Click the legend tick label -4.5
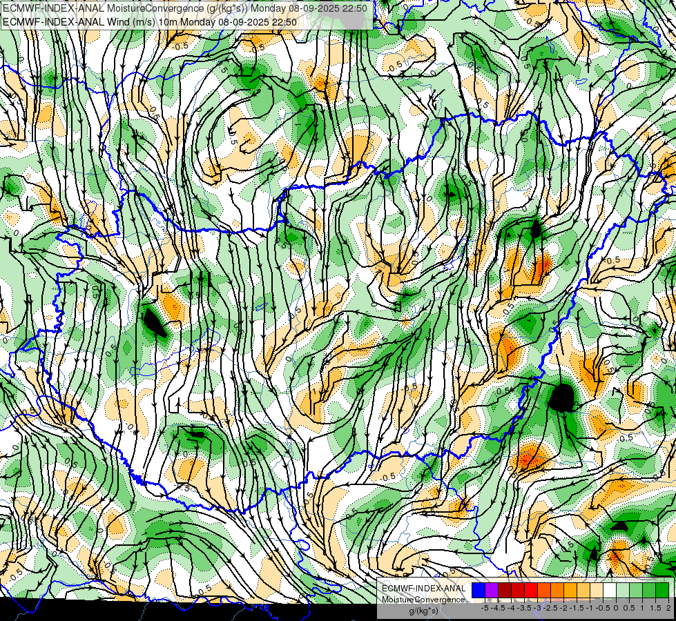This screenshot has width=676, height=621. click(x=498, y=608)
